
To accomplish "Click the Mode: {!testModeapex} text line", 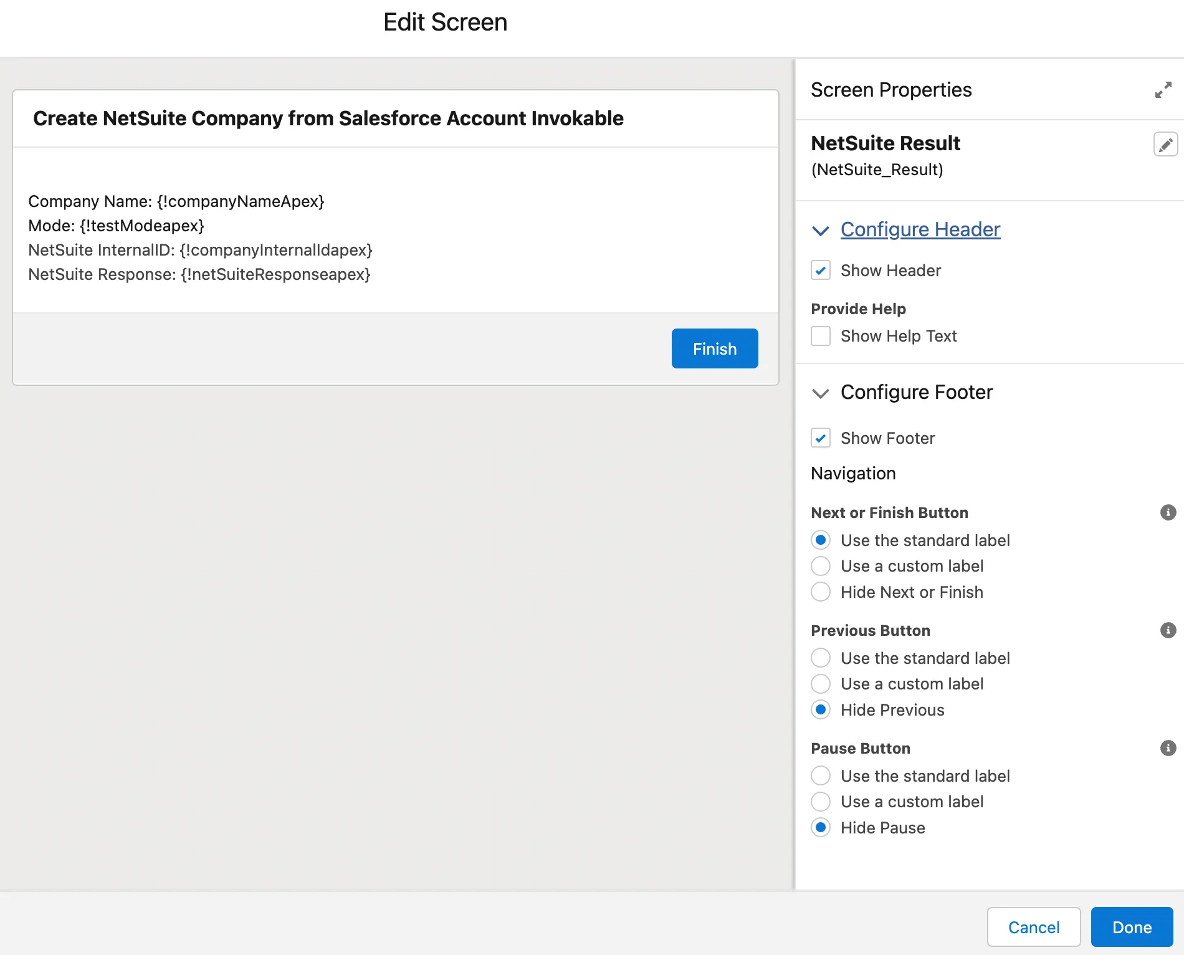I will pos(117,226).
